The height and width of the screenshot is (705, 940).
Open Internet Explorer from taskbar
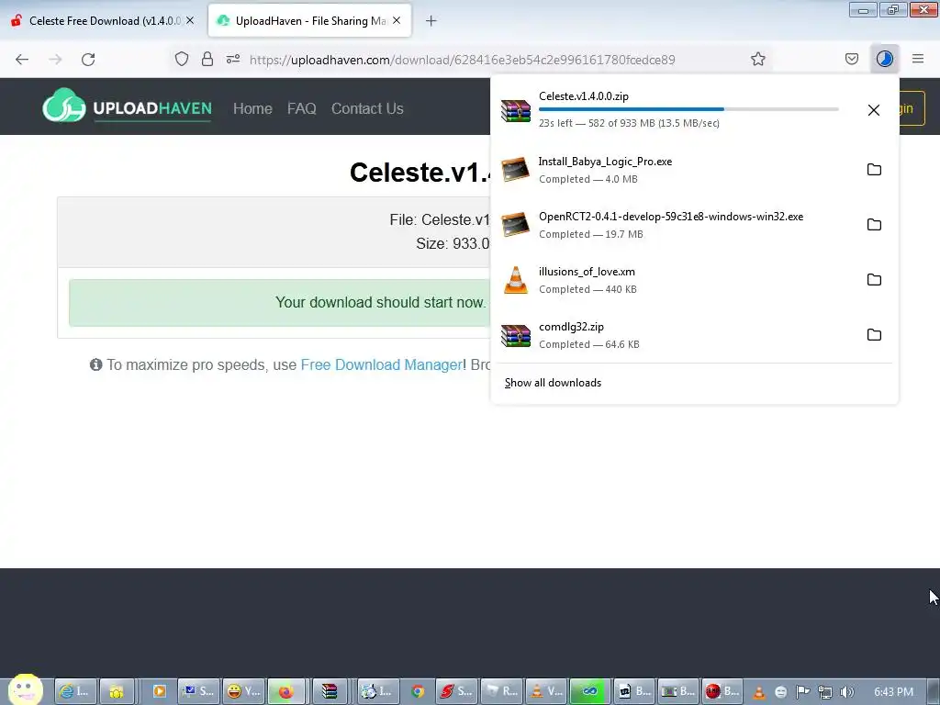tap(75, 691)
